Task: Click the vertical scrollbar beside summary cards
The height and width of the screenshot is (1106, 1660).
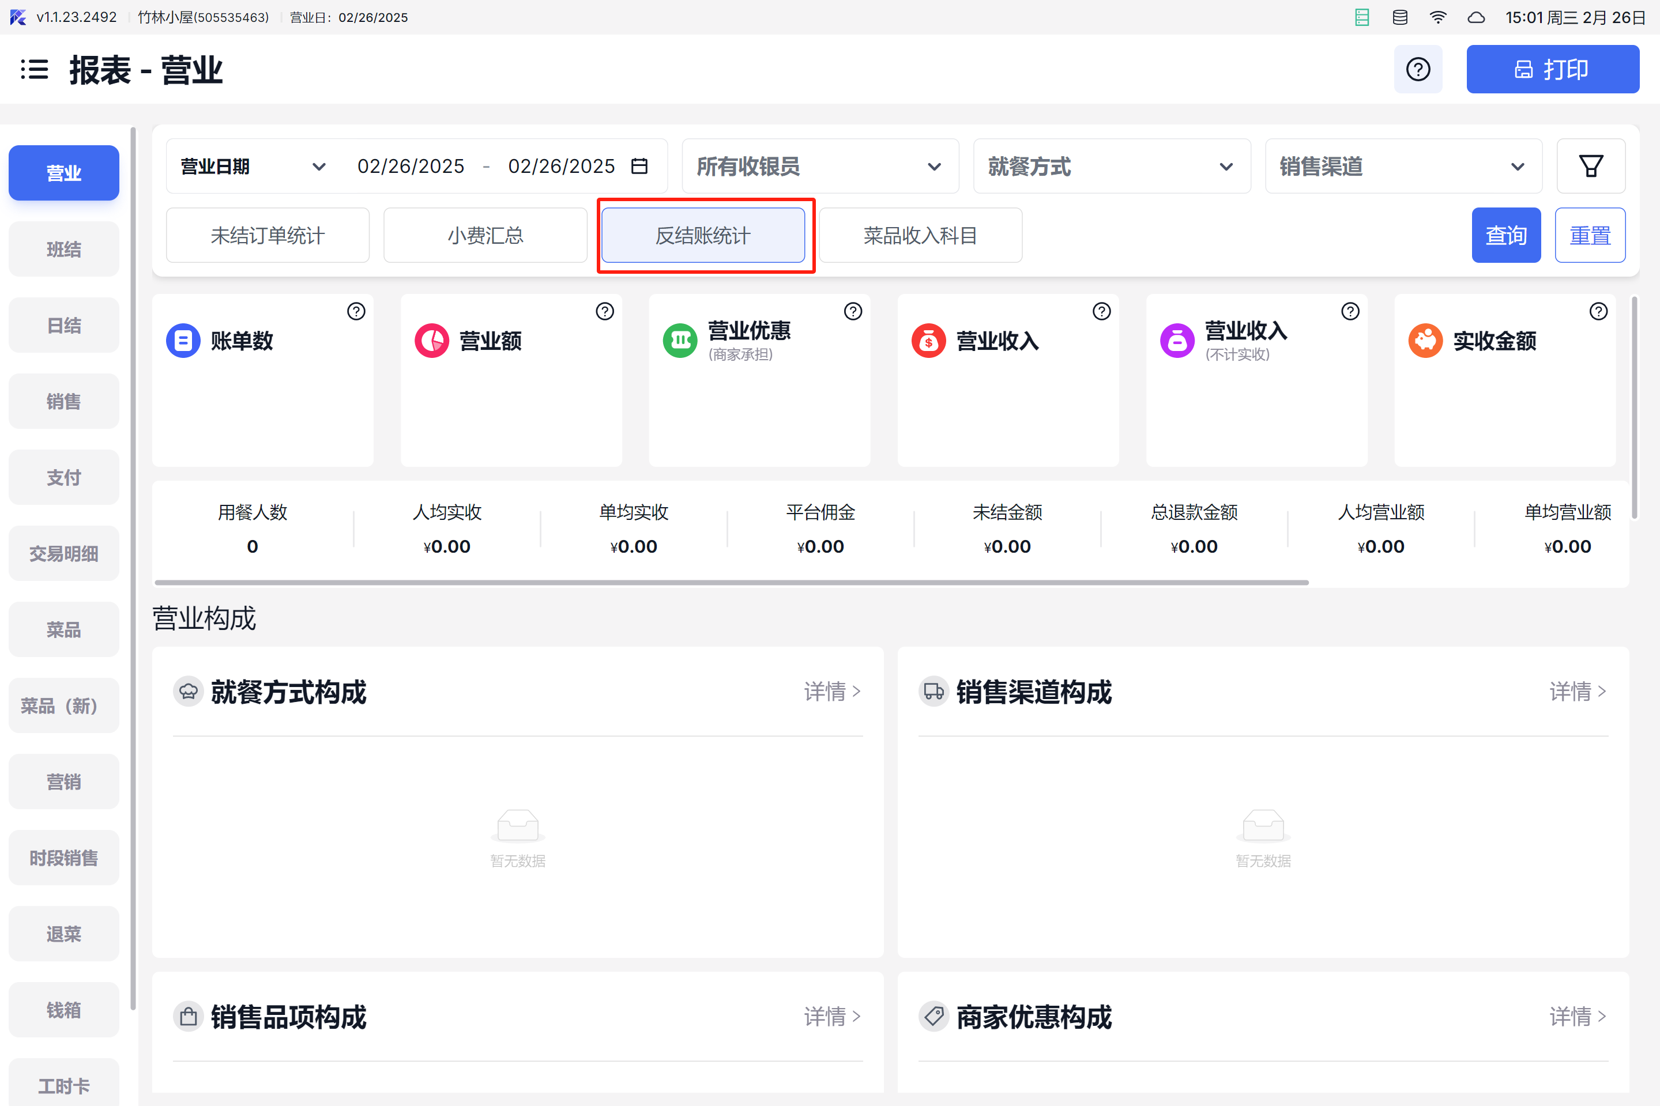Action: click(x=1634, y=407)
